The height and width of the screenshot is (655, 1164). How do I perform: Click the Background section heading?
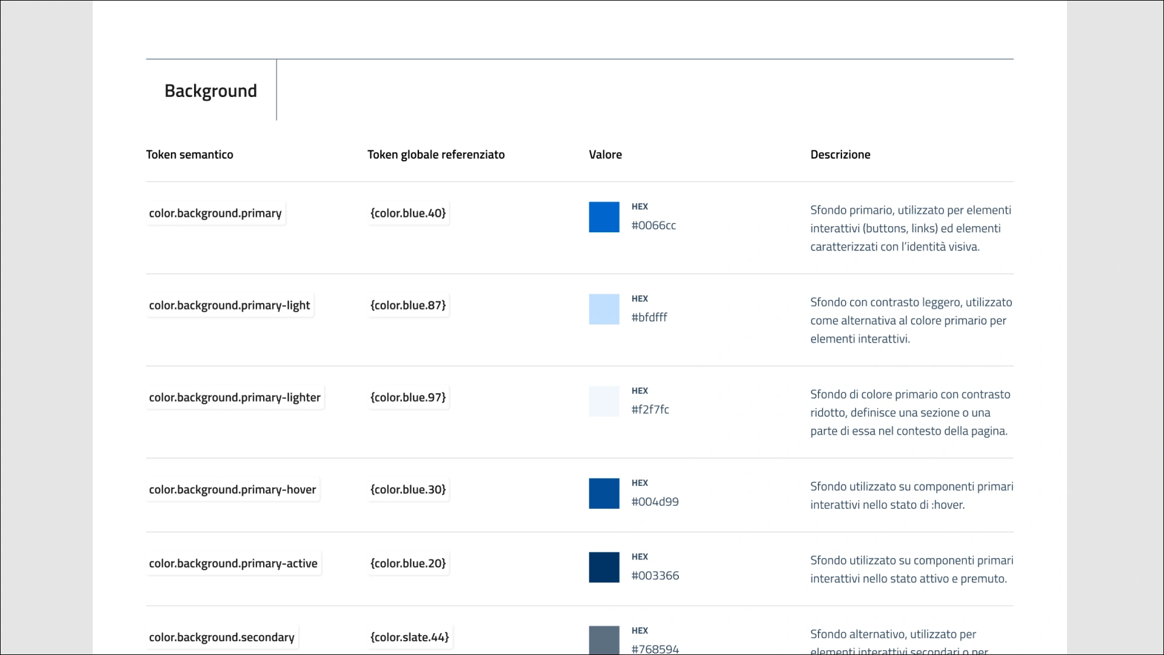coord(210,91)
